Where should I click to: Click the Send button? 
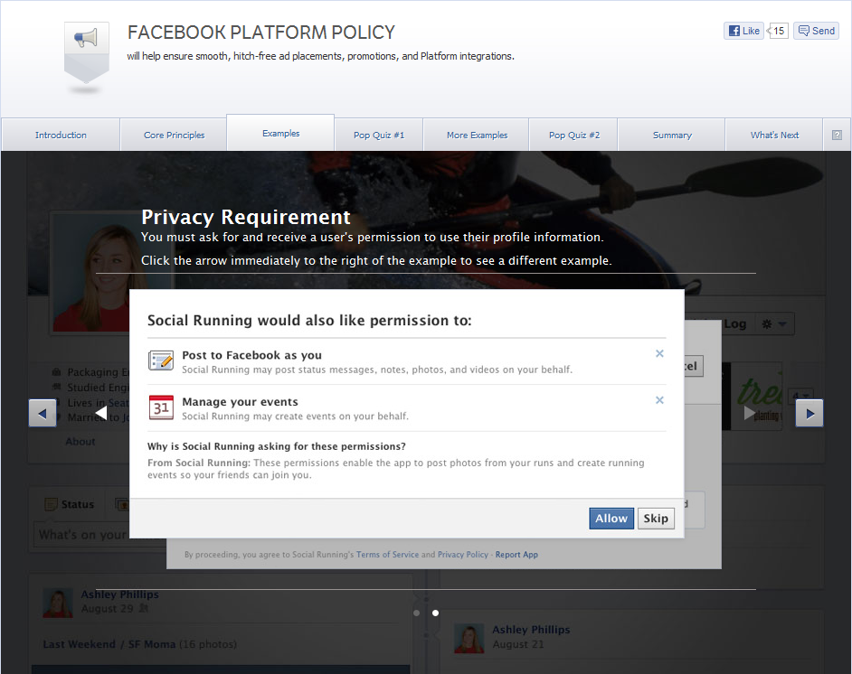(x=816, y=31)
